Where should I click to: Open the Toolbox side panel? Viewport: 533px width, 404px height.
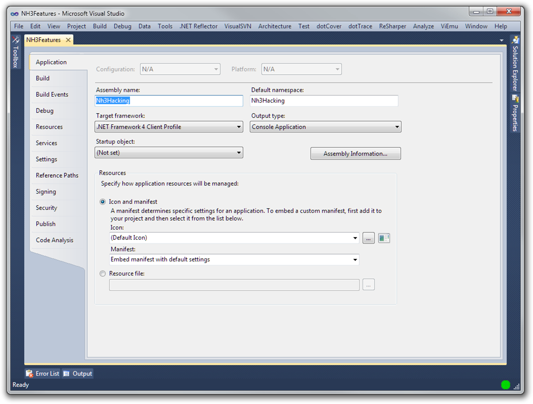(15, 52)
